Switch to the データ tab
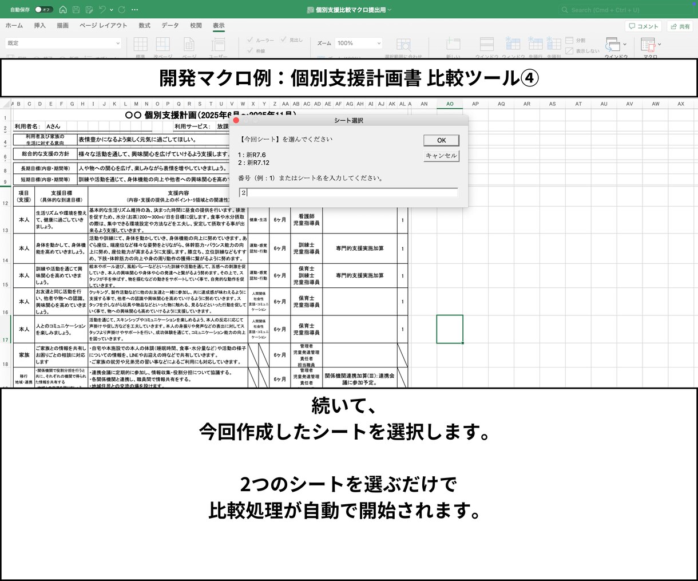The width and height of the screenshot is (698, 581). pos(170,26)
